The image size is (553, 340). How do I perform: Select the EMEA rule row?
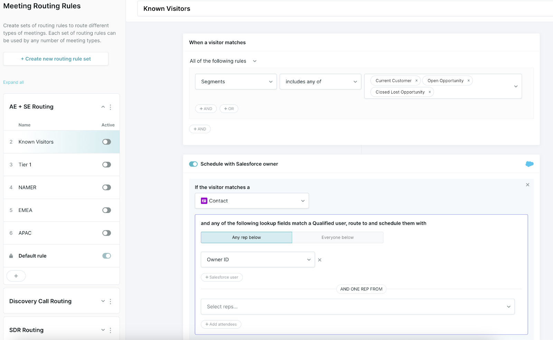tap(62, 210)
